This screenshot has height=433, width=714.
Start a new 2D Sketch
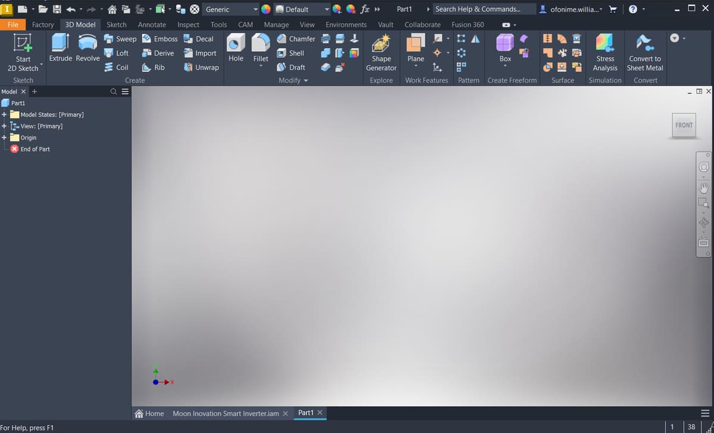(23, 52)
